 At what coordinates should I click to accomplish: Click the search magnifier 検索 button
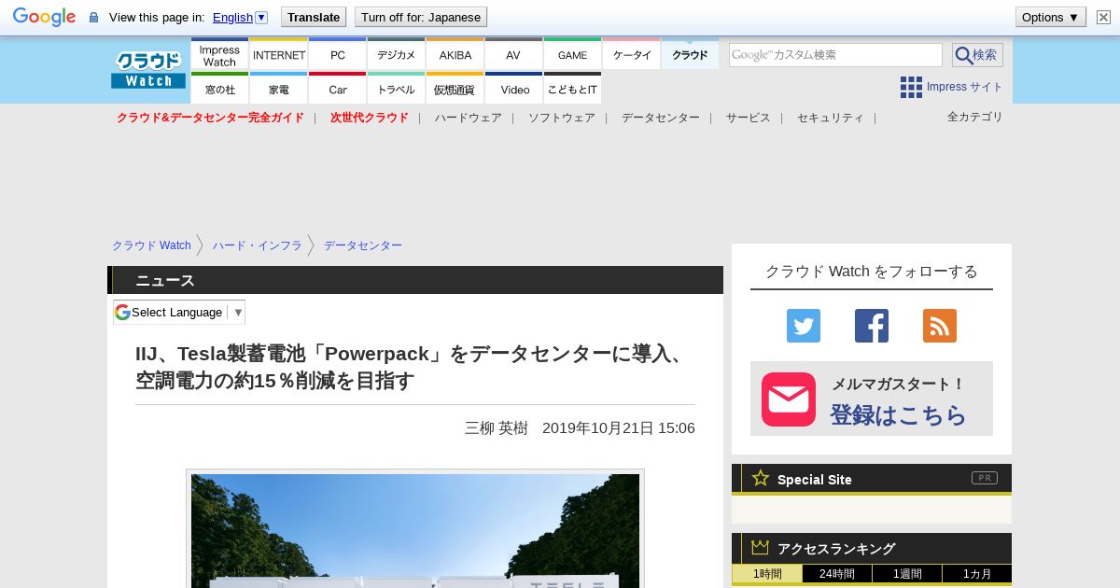pyautogui.click(x=977, y=55)
